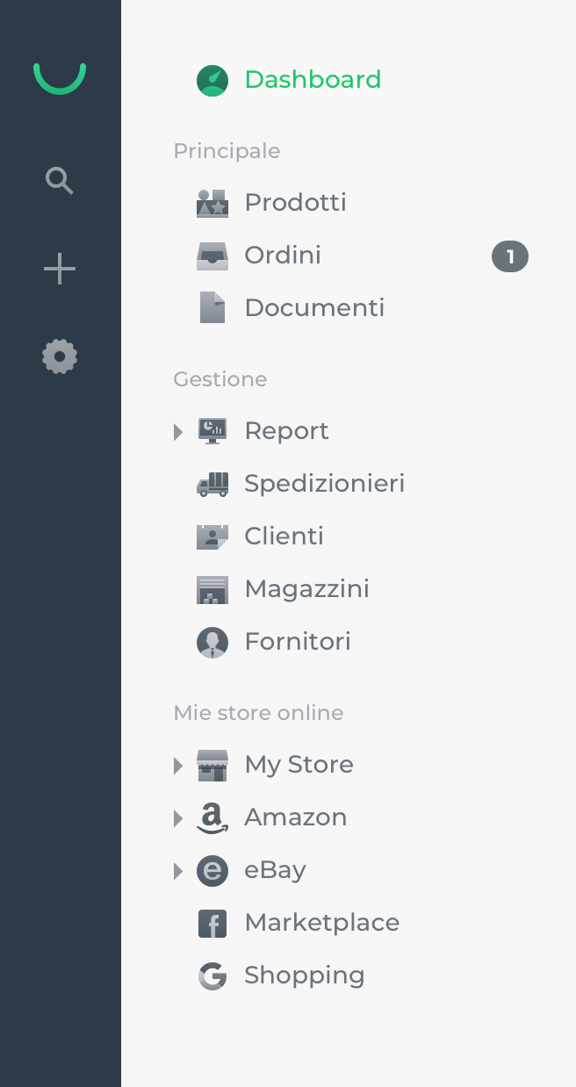Go to the Documenti page

pyautogui.click(x=314, y=308)
